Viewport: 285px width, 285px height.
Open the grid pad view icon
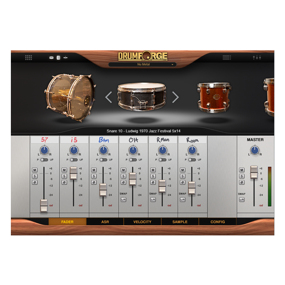point(28,57)
